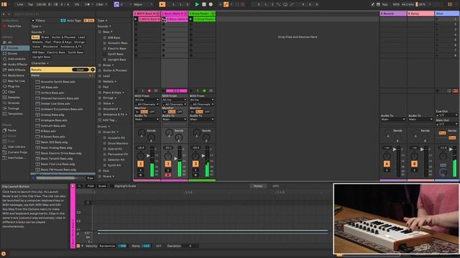This screenshot has height=258, width=460.
Task: Launch the clip on track 1
Action: (136, 19)
